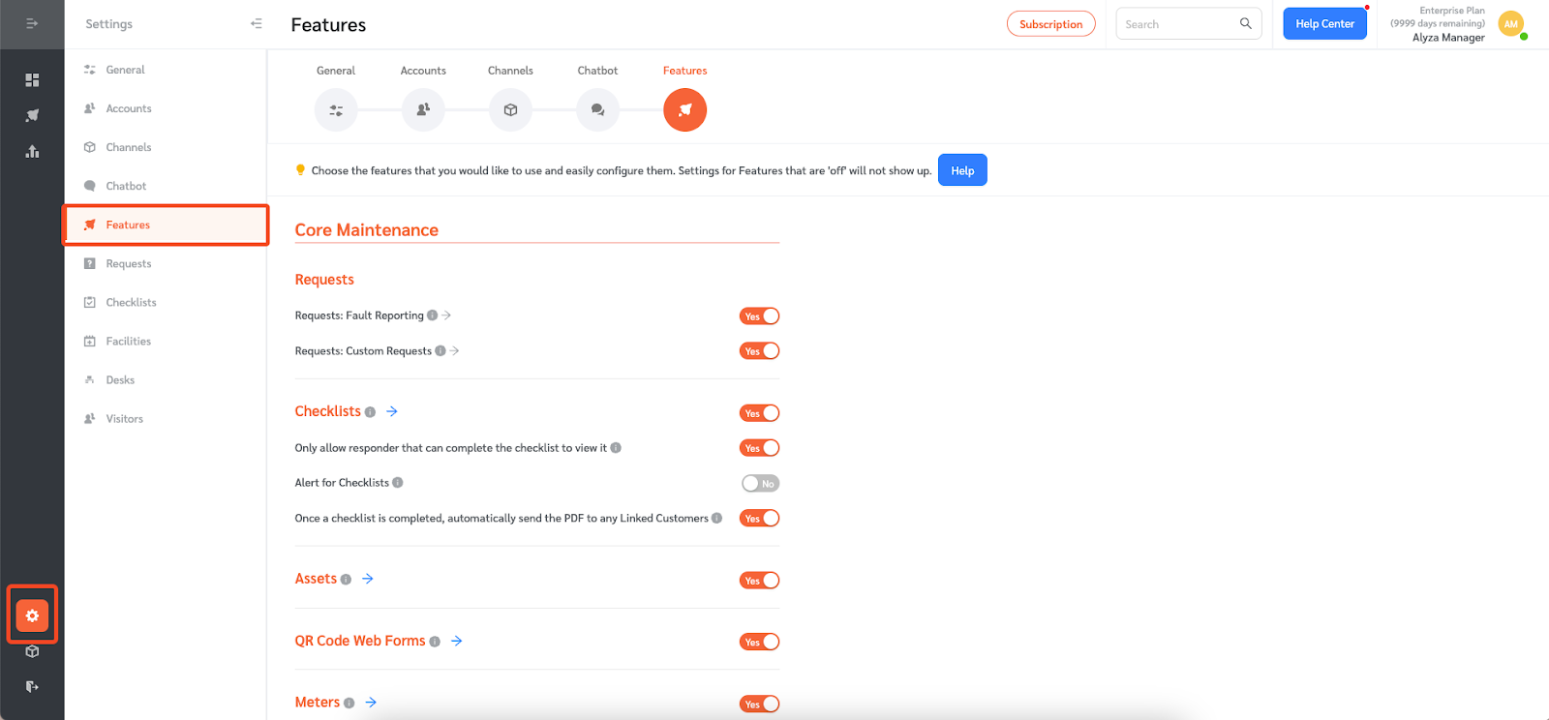
Task: Open Checklists settings arrow
Action: pos(392,411)
